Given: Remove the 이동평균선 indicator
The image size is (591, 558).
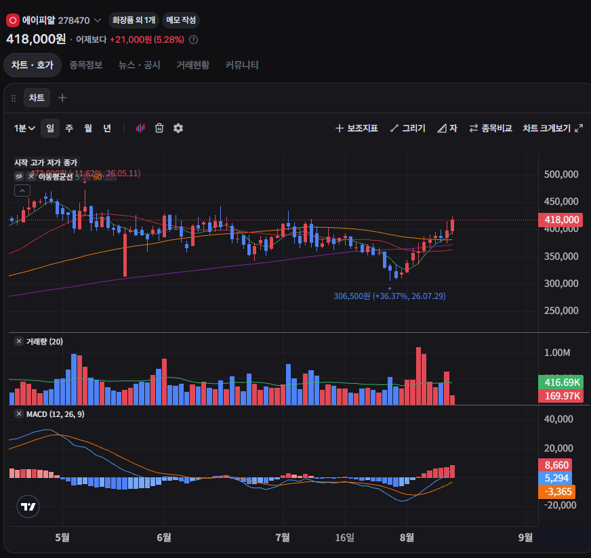Looking at the screenshot, I should pyautogui.click(x=31, y=176).
